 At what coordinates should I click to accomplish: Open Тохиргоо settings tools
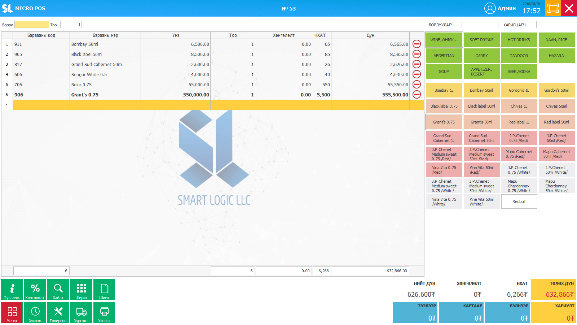(58, 312)
